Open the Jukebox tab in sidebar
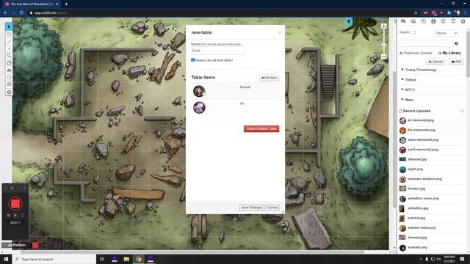This screenshot has width=470, height=264. (x=443, y=21)
